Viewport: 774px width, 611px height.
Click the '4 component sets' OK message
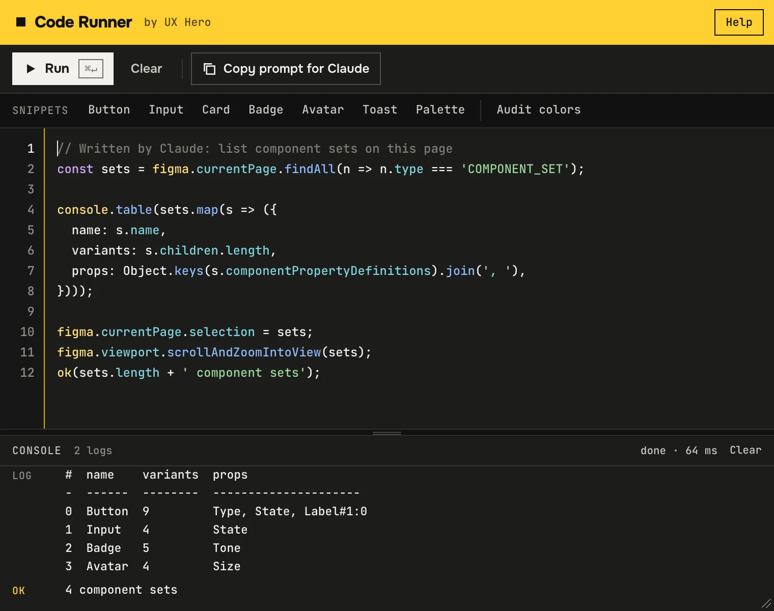tap(121, 590)
